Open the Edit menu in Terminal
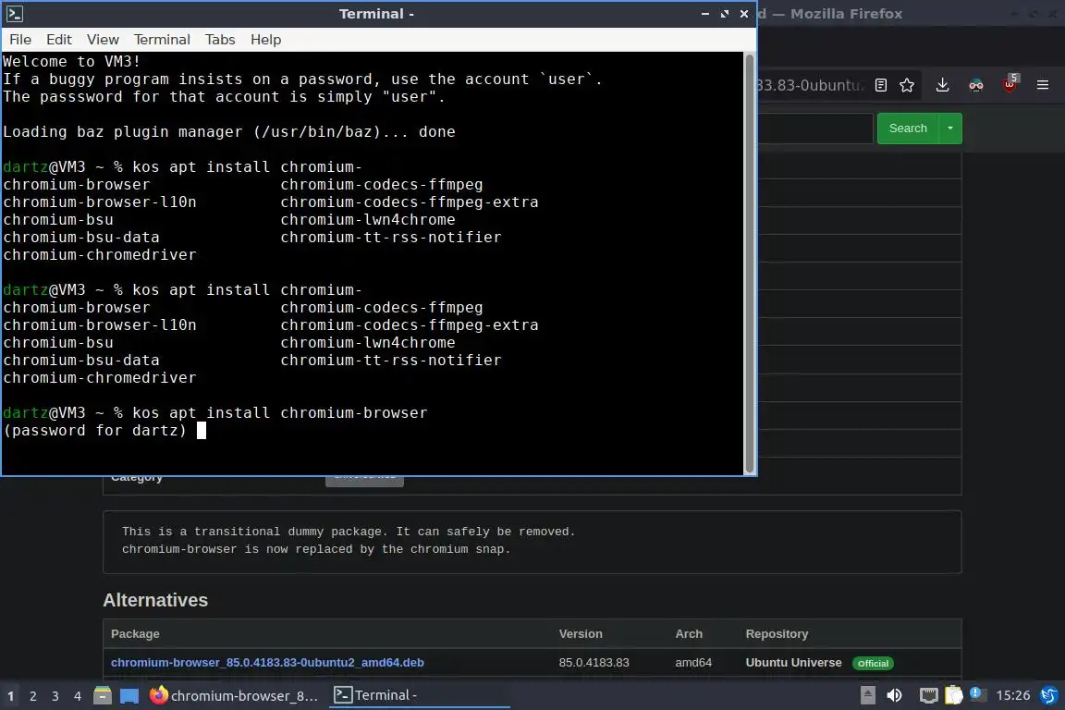 tap(58, 40)
